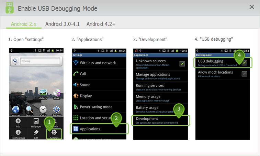Click the Location and security icon

[x=76, y=118]
